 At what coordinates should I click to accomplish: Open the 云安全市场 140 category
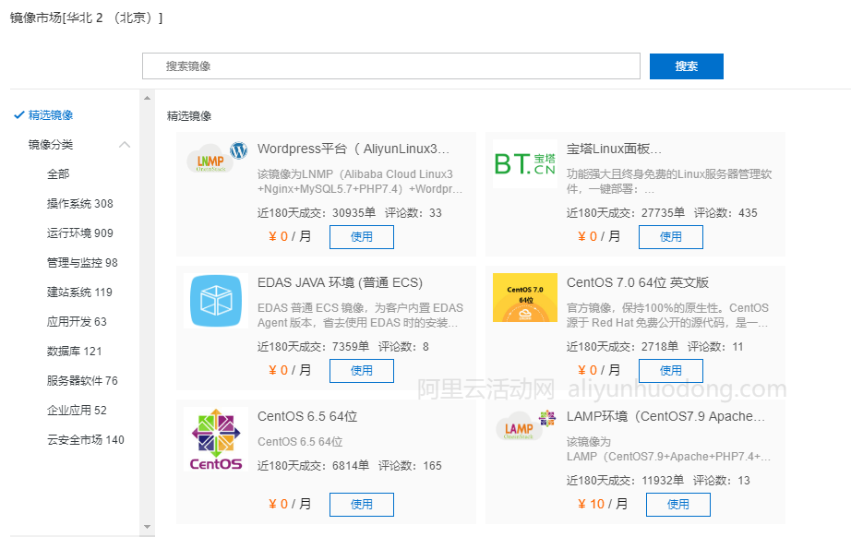point(85,440)
